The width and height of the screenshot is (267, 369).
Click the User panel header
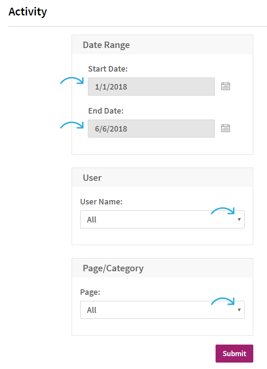tap(162, 177)
